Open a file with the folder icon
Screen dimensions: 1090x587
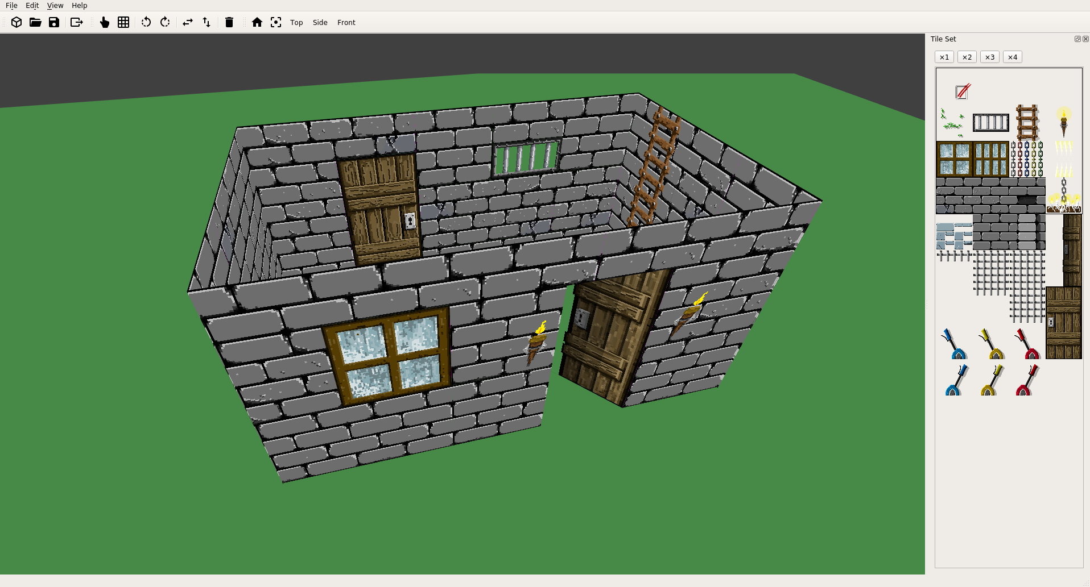click(x=35, y=22)
